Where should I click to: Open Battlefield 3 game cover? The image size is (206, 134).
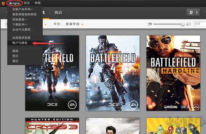click(x=52, y=73)
